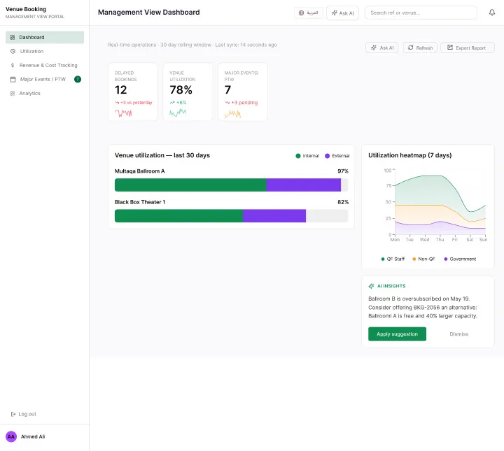The width and height of the screenshot is (504, 451).
Task: Click Apply suggestion
Action: pyautogui.click(x=398, y=334)
